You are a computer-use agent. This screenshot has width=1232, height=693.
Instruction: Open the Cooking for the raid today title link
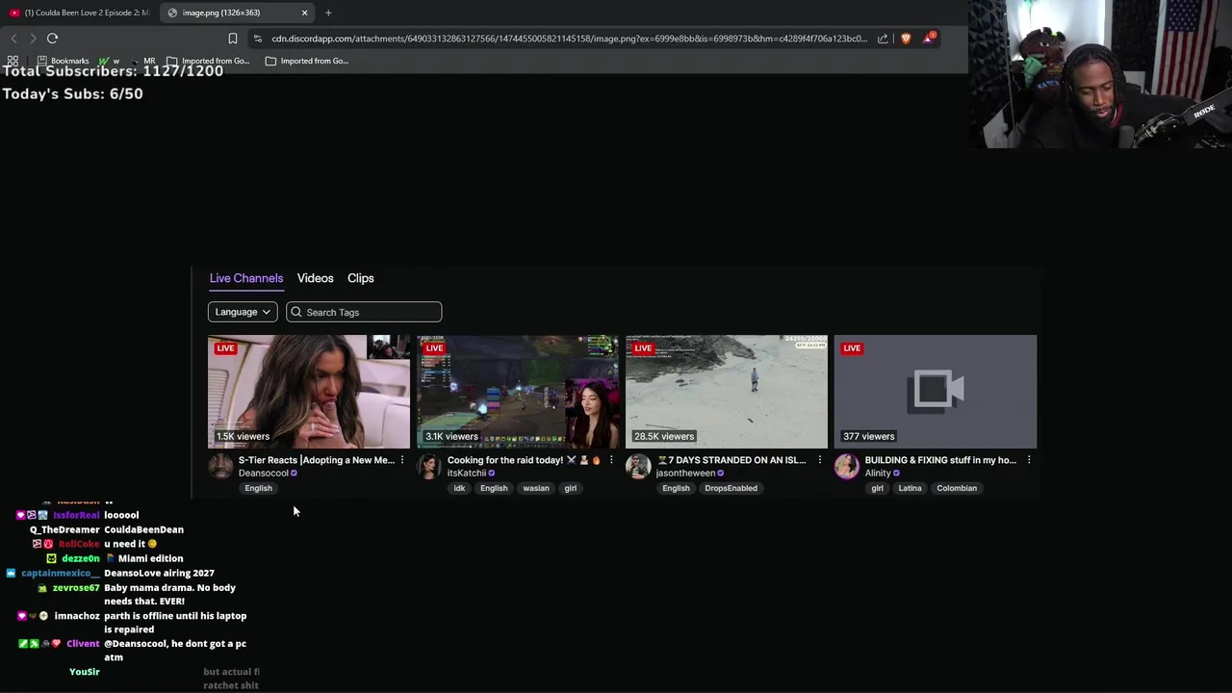click(x=525, y=460)
